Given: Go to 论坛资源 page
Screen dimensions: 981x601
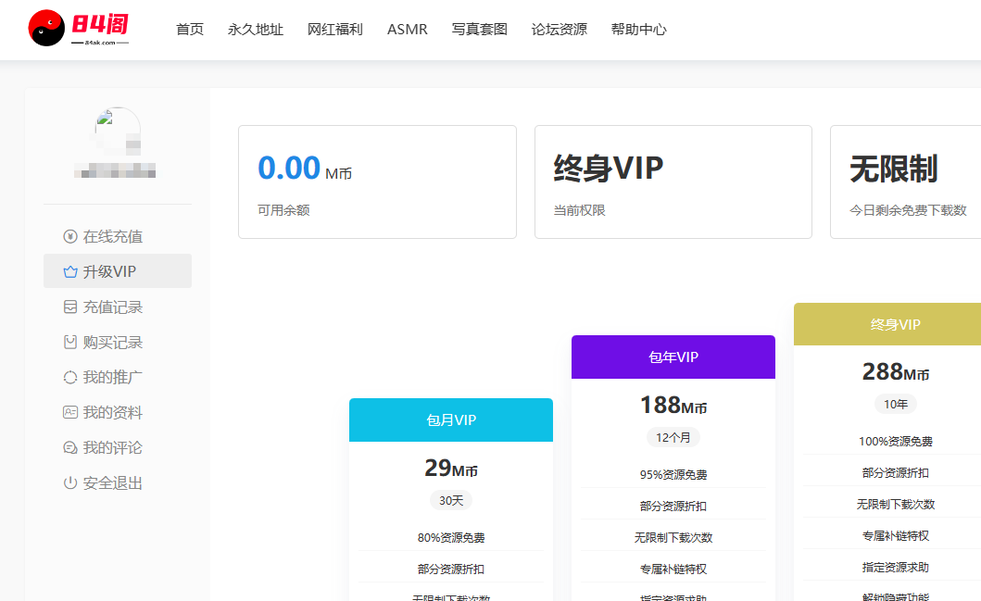Looking at the screenshot, I should point(560,30).
